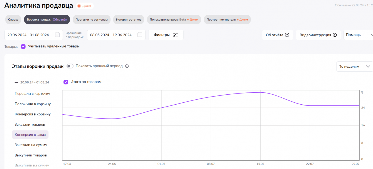Select Заказали на сумму metric
Viewport: 373px width, 169px height.
(x=31, y=145)
